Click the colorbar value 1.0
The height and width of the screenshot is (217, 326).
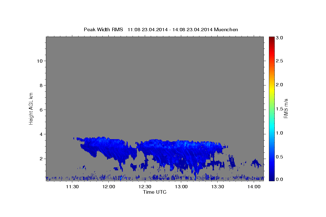pos(280,133)
